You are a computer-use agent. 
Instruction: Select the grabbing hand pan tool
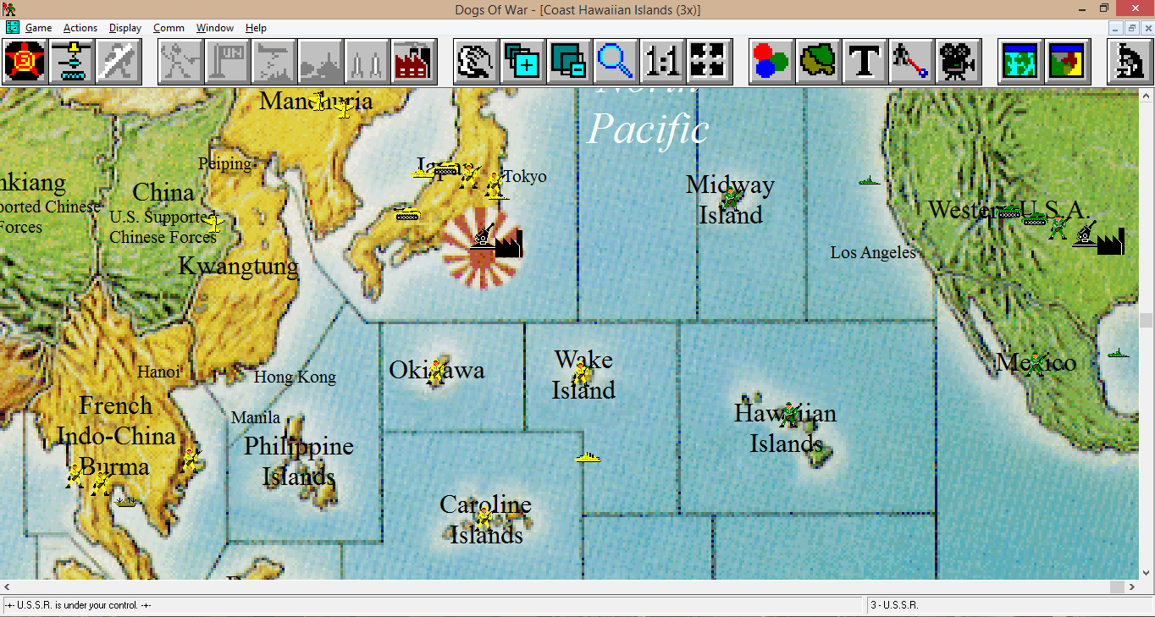pyautogui.click(x=476, y=61)
